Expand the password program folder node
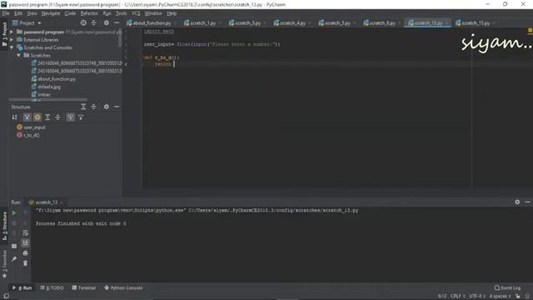Viewport: 533px width, 300px height. pyautogui.click(x=12, y=32)
